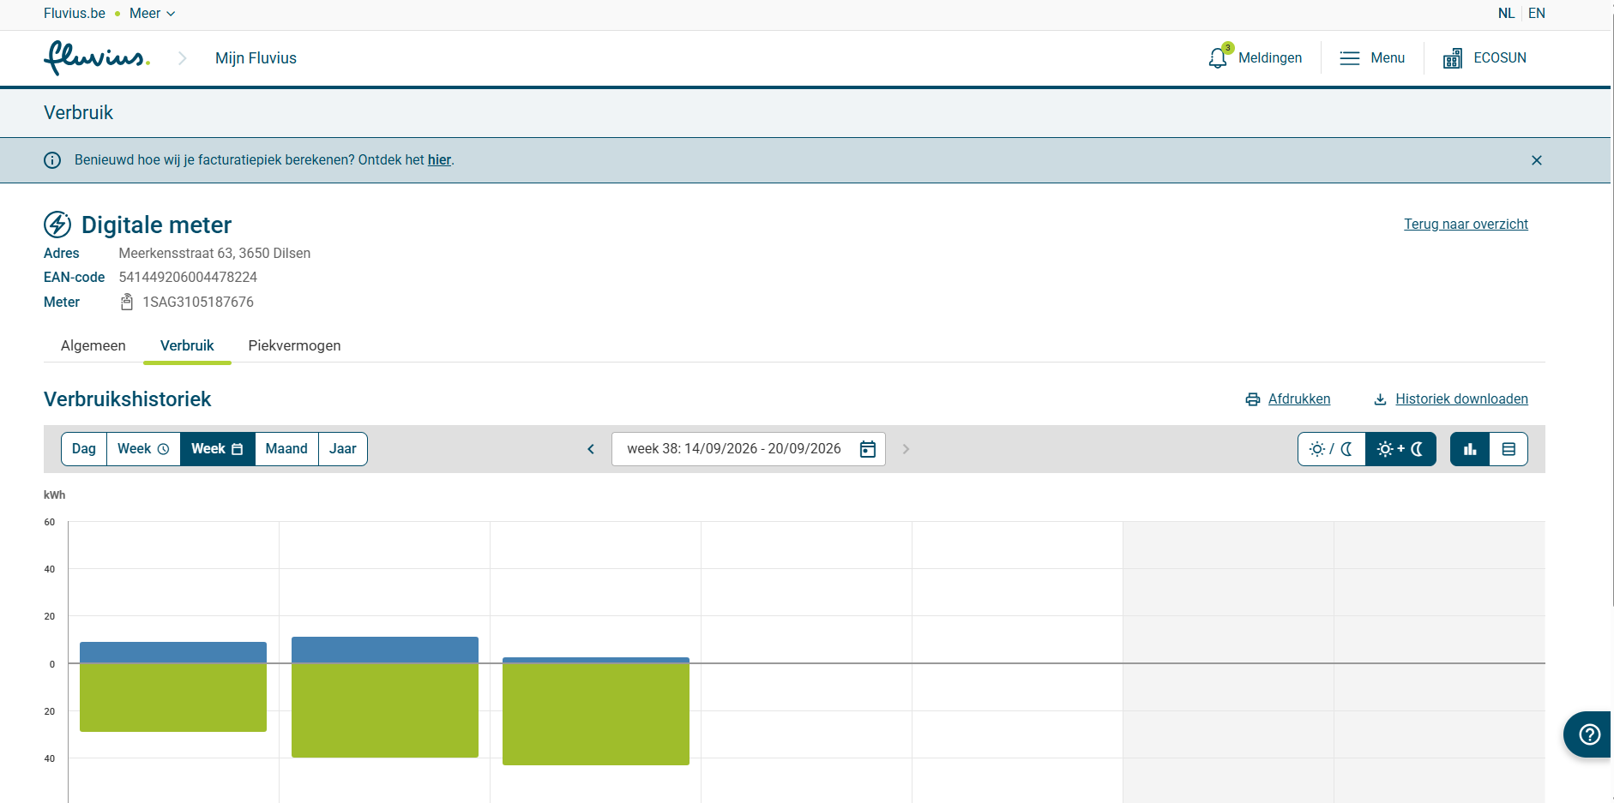Image resolution: width=1614 pixels, height=803 pixels.
Task: Select the Jaar period view
Action: 343,449
